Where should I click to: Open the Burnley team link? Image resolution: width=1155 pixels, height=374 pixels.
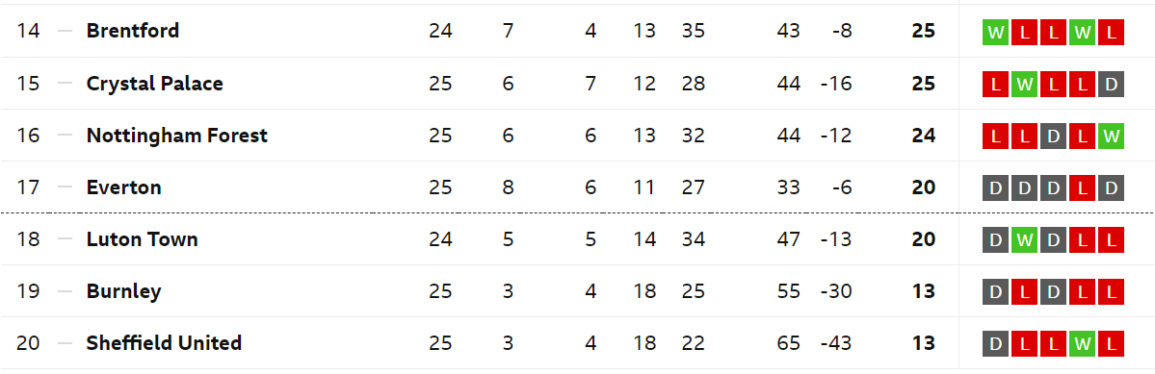(x=123, y=291)
